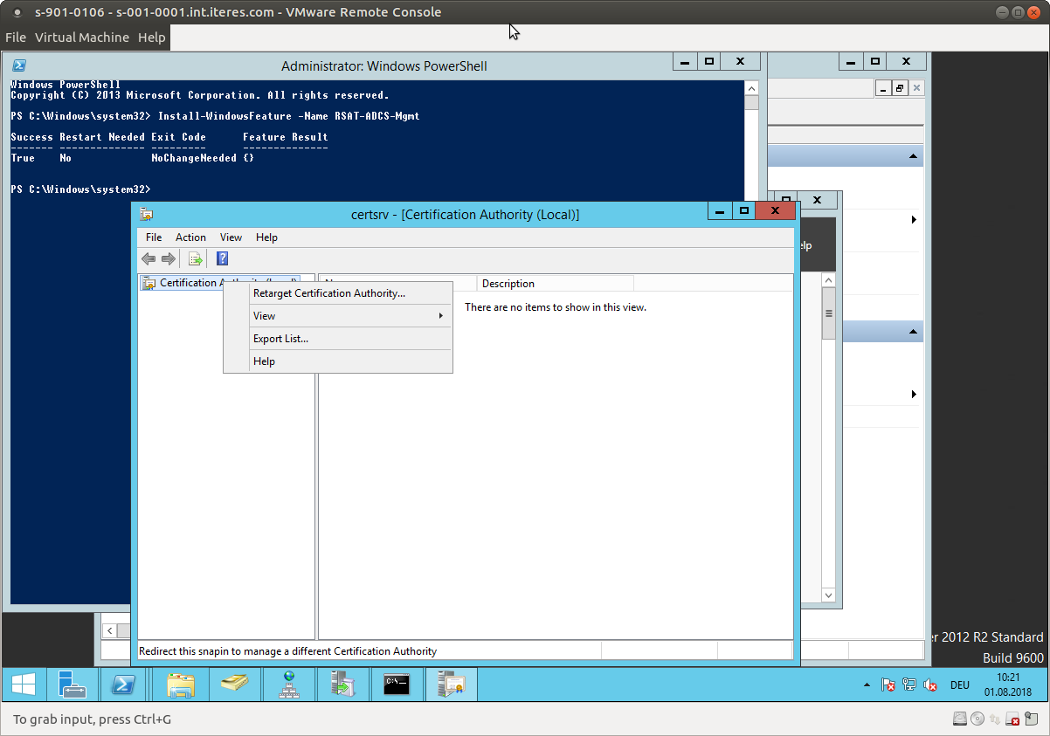Viewport: 1050px width, 736px height.
Task: Open the certsrv Action menu
Action: (x=190, y=237)
